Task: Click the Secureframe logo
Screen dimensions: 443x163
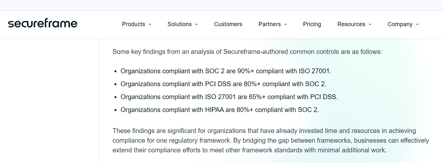Action: [x=42, y=24]
